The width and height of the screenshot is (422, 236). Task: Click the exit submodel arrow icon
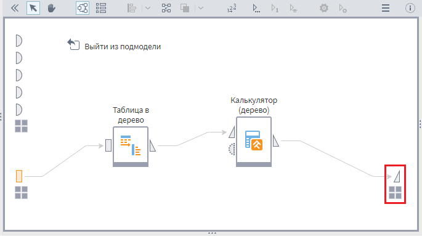click(73, 44)
